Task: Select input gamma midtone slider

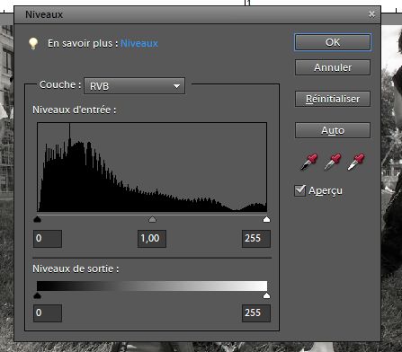Action: coord(152,219)
